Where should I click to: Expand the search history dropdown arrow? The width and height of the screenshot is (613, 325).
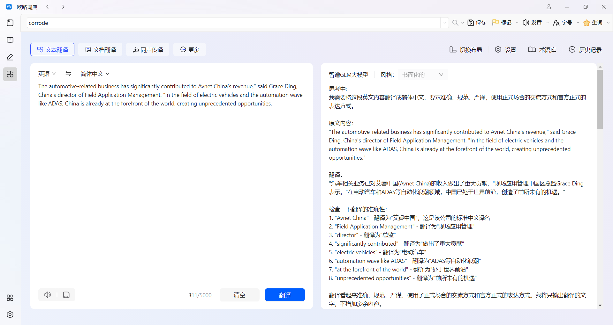444,23
